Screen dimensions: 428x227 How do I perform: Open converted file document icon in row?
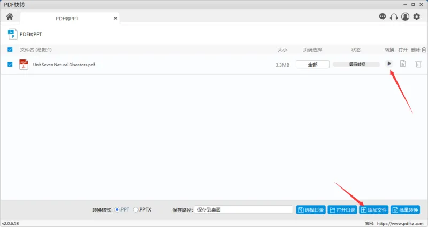(x=403, y=64)
